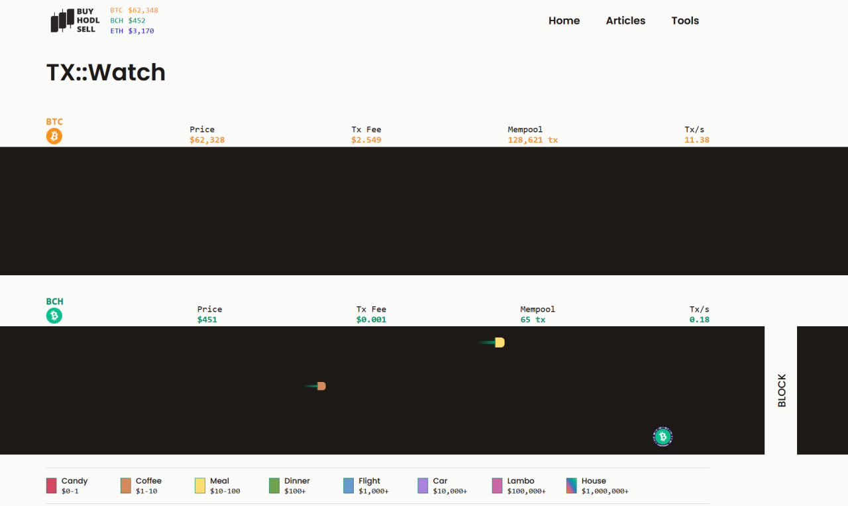Click the BTC price value $62,328

pyautogui.click(x=207, y=140)
